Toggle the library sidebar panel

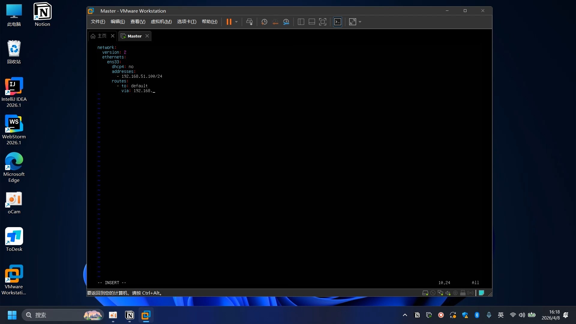[x=301, y=22]
